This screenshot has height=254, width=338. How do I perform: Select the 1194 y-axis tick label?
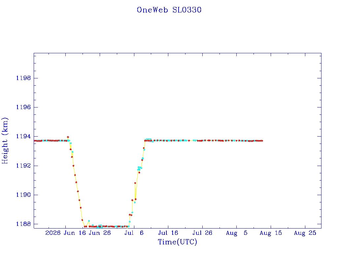coord(23,136)
